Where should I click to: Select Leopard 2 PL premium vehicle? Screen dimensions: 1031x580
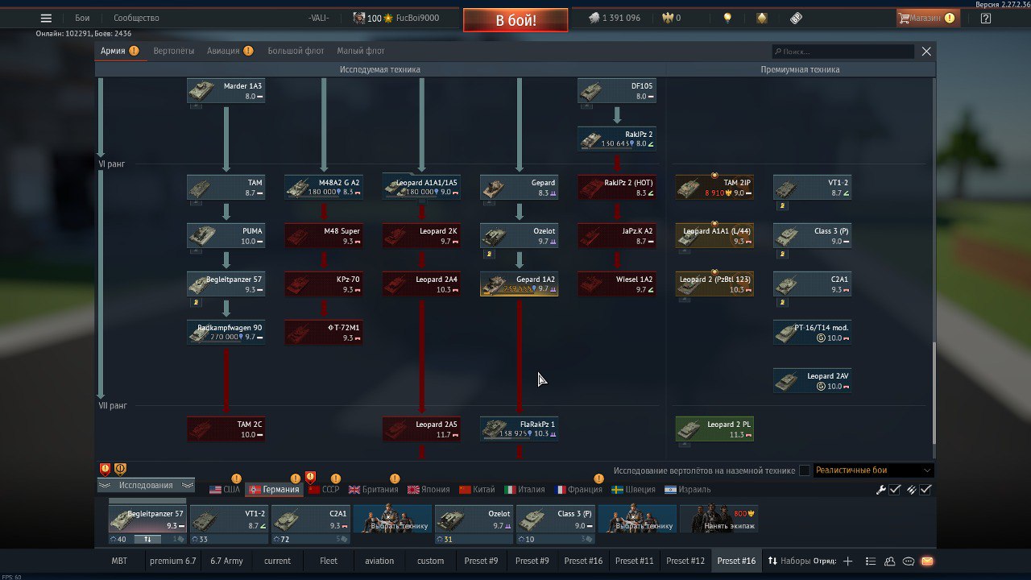pos(714,429)
